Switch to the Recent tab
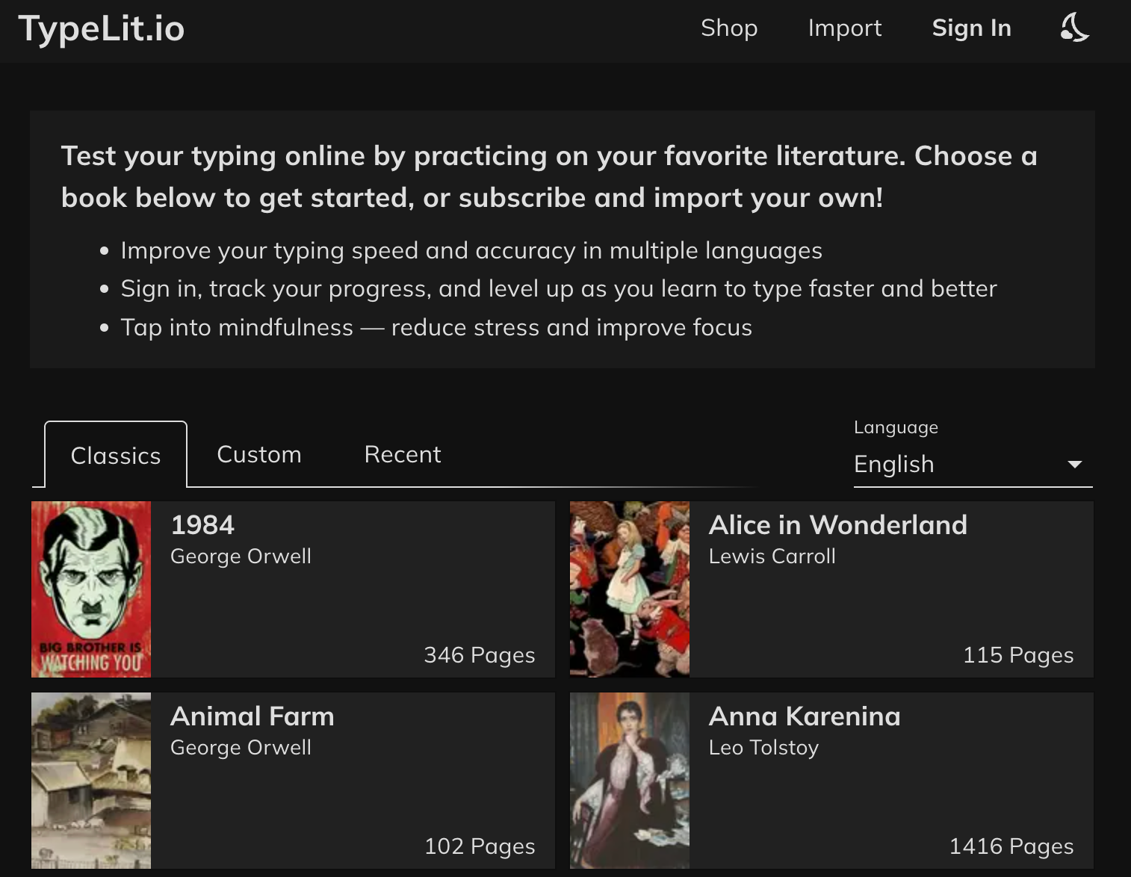1131x877 pixels. coord(403,454)
